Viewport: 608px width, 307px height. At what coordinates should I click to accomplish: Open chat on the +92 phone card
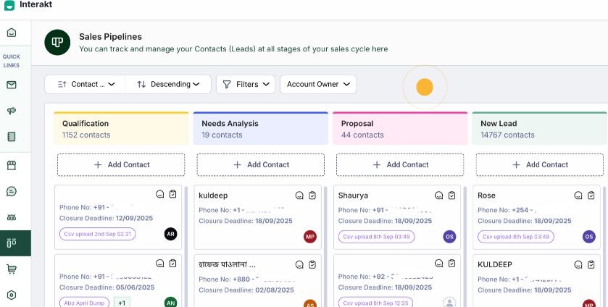click(x=438, y=264)
